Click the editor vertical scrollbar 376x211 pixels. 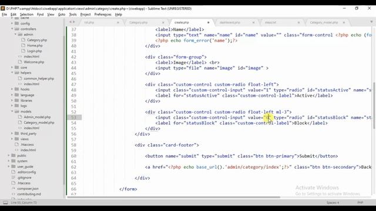tap(374, 106)
